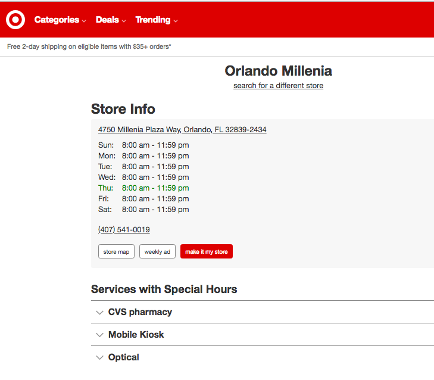Expand the Optical chevron
Viewport: 434px width, 380px height.
pyautogui.click(x=99, y=357)
